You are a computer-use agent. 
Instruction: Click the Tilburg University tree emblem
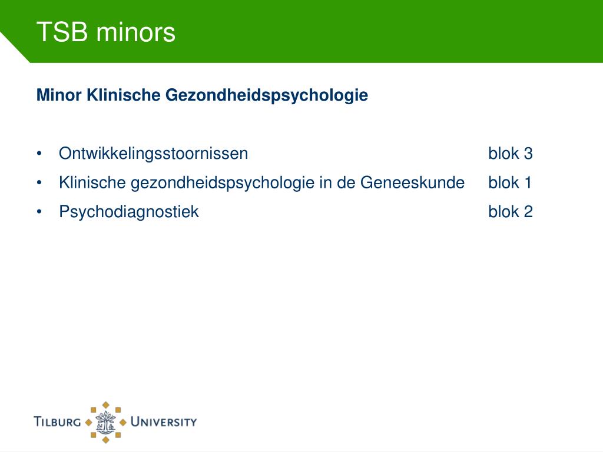pos(106,422)
